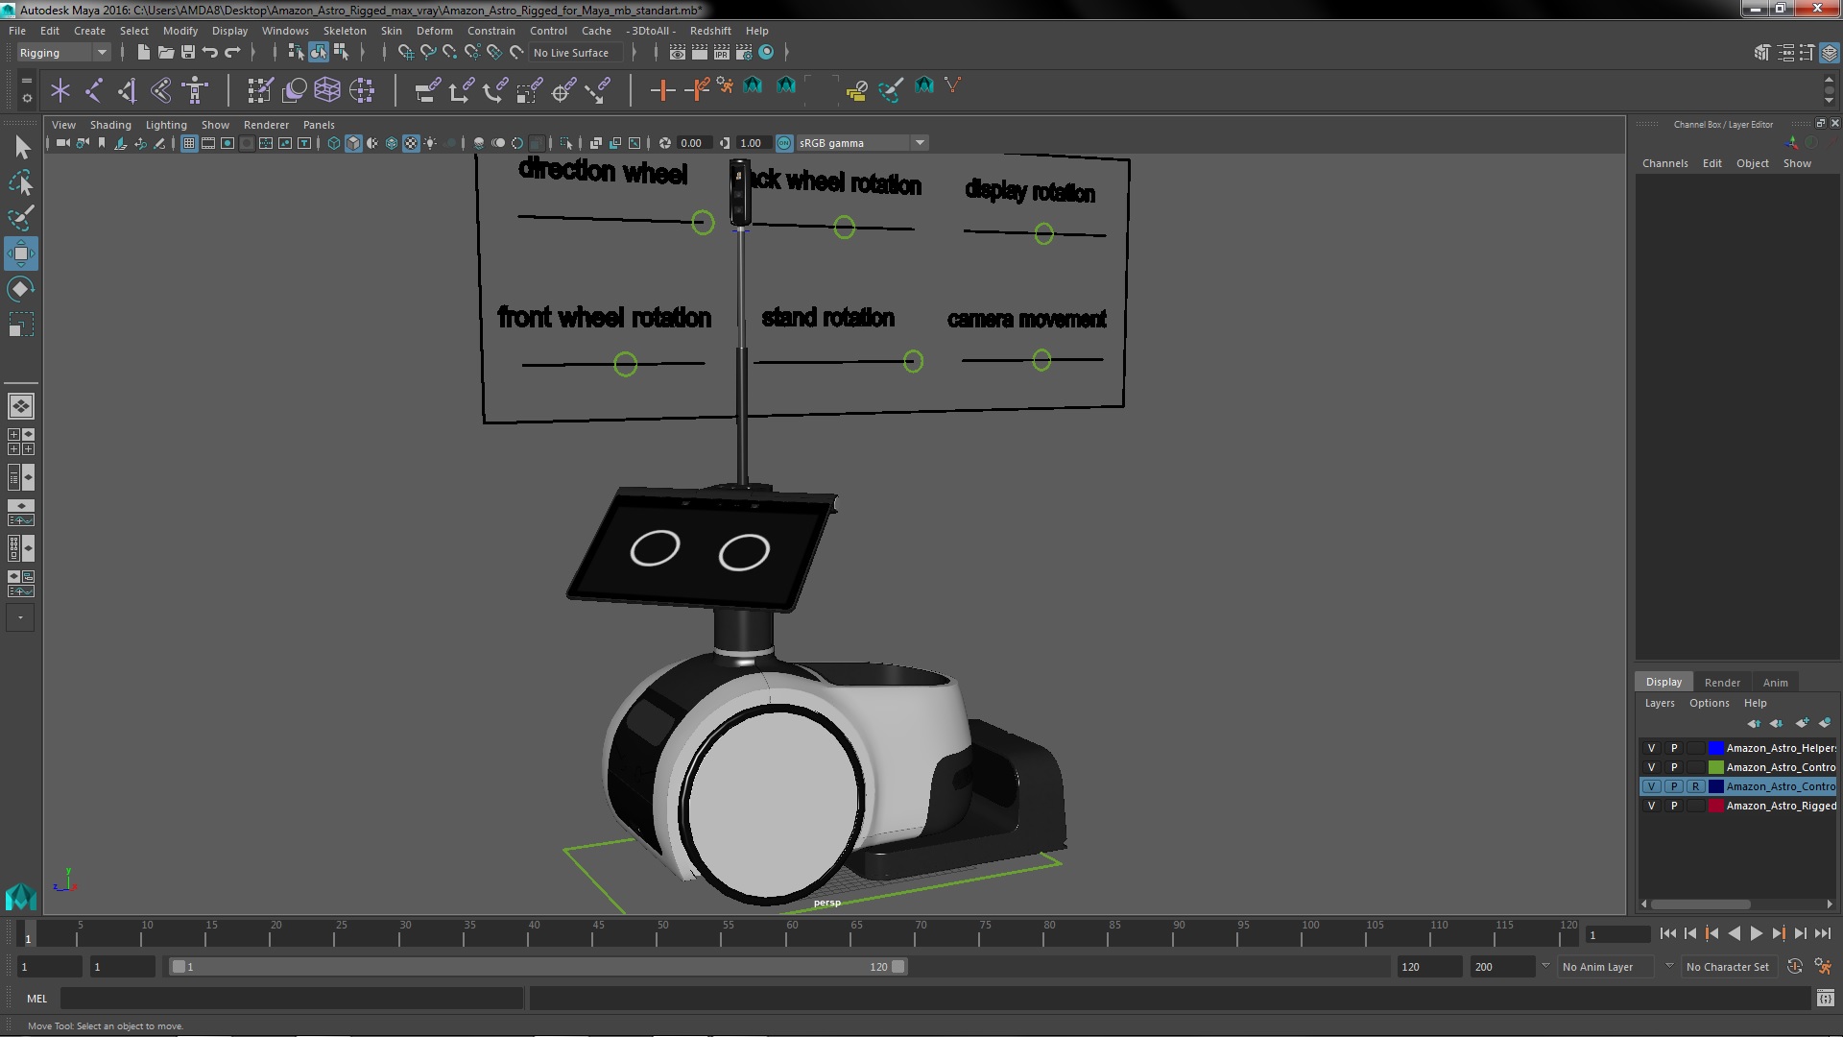Pick the Lasso select tool

(x=21, y=182)
